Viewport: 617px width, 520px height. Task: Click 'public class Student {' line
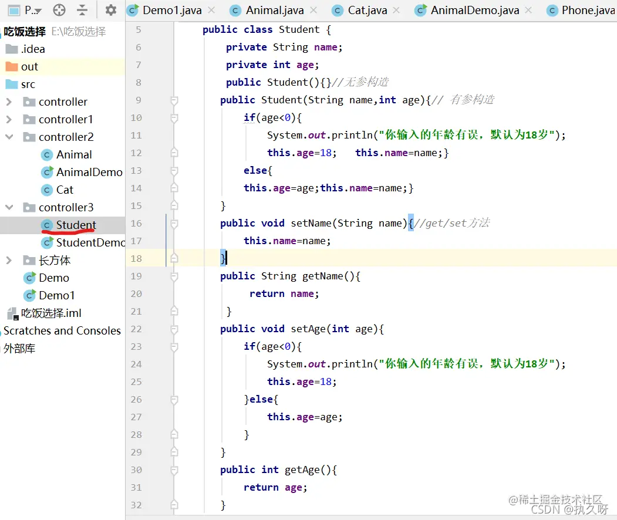coord(267,29)
